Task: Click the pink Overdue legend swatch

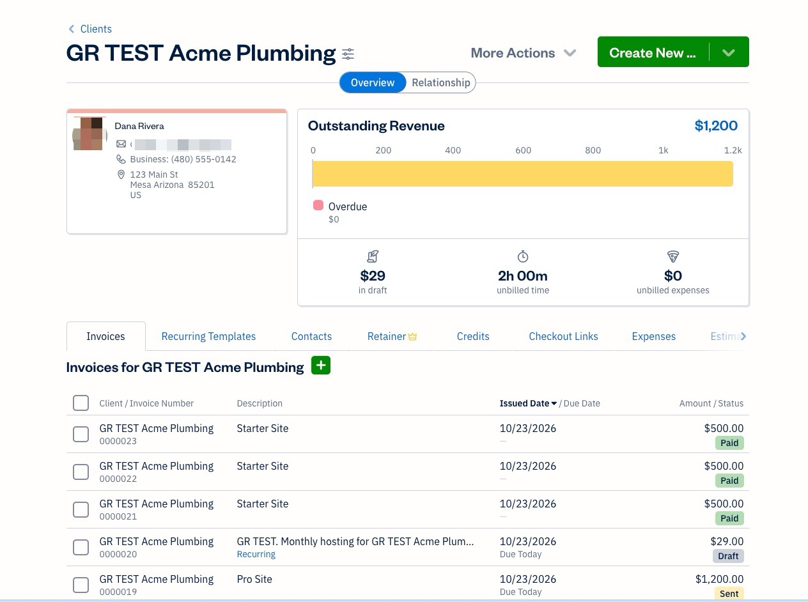Action: coord(318,205)
